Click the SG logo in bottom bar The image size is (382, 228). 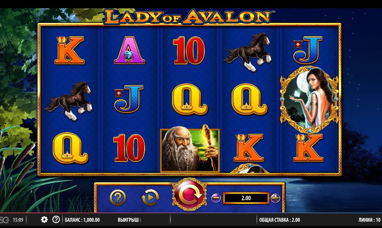[4, 220]
